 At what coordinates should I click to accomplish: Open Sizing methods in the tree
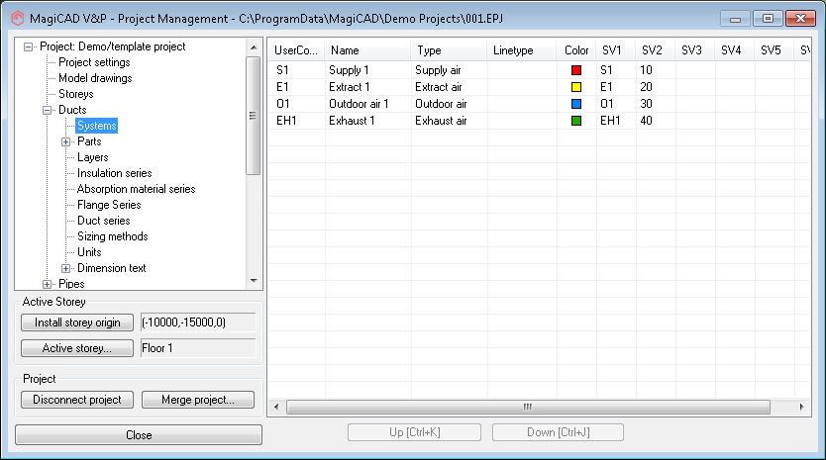(x=113, y=235)
